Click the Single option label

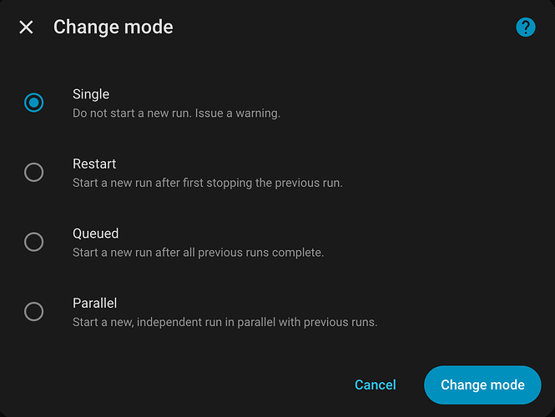point(91,94)
